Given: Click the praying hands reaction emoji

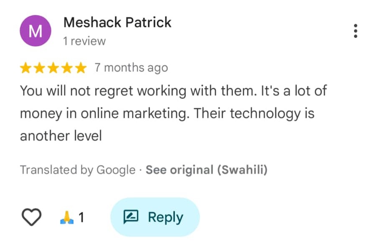Looking at the screenshot, I should [66, 217].
